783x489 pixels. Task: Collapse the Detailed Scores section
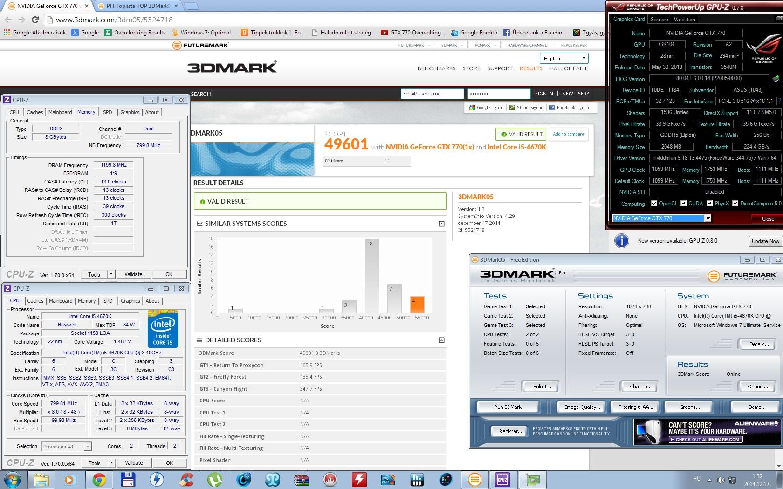click(441, 340)
